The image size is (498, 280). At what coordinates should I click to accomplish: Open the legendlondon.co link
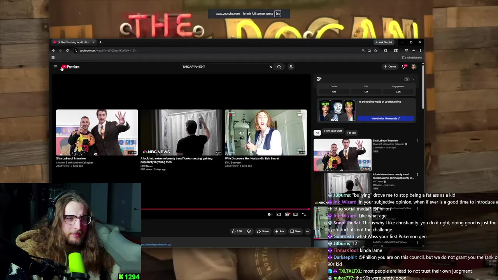point(156,245)
